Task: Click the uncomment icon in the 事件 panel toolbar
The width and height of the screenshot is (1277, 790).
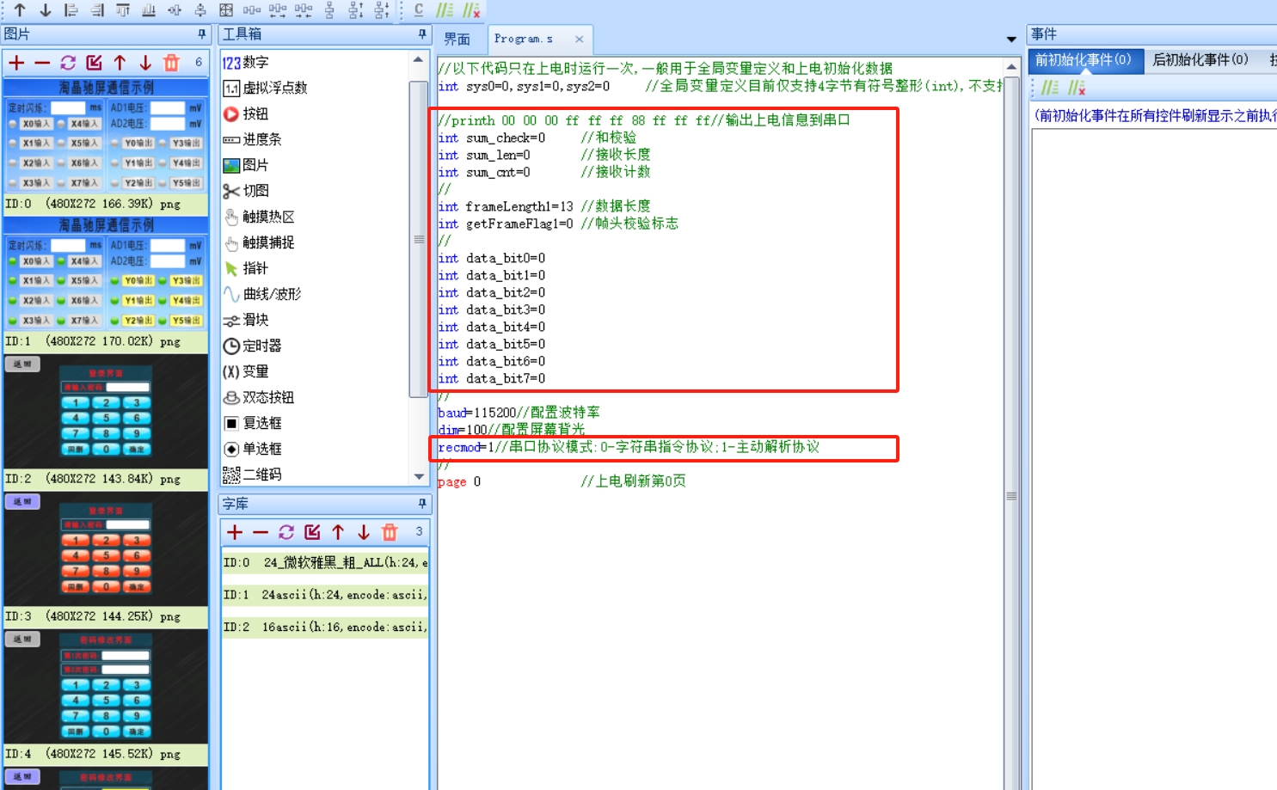Action: coord(1077,88)
